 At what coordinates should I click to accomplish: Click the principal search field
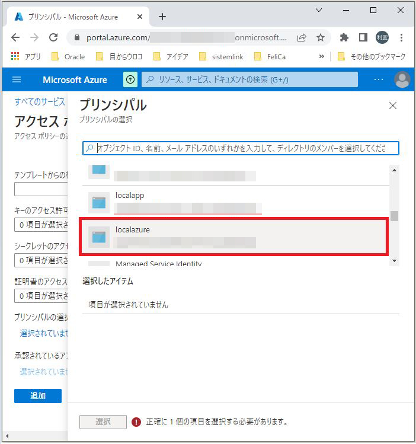tap(241, 148)
